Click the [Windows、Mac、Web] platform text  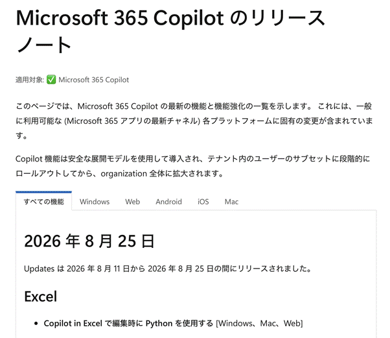[x=259, y=323]
